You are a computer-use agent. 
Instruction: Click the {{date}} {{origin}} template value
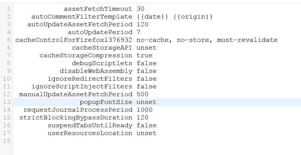coord(174,17)
